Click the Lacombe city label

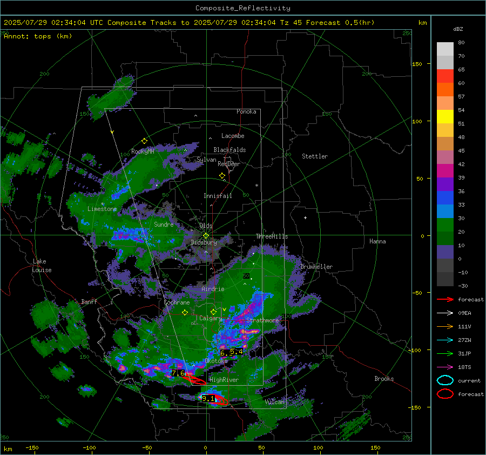point(233,136)
